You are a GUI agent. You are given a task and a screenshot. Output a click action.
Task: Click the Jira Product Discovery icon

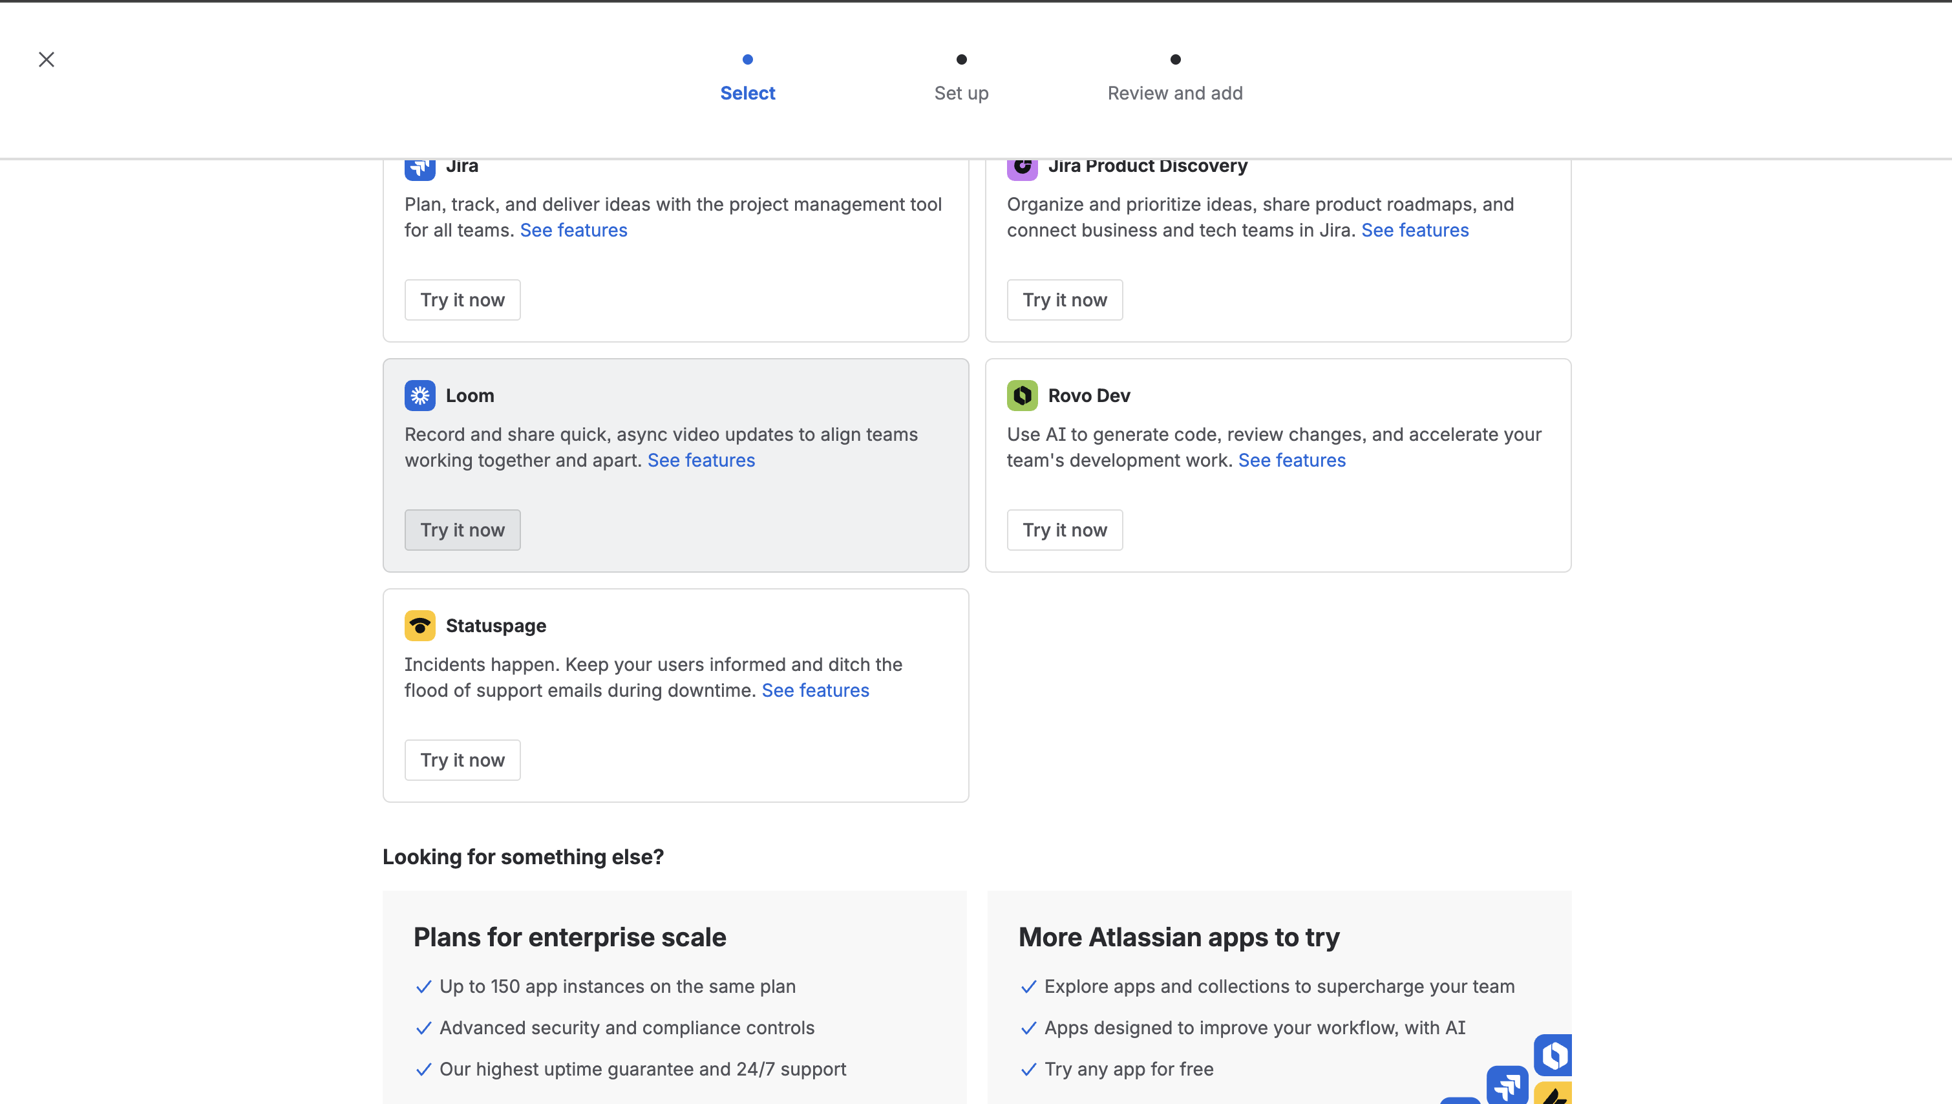coord(1022,169)
